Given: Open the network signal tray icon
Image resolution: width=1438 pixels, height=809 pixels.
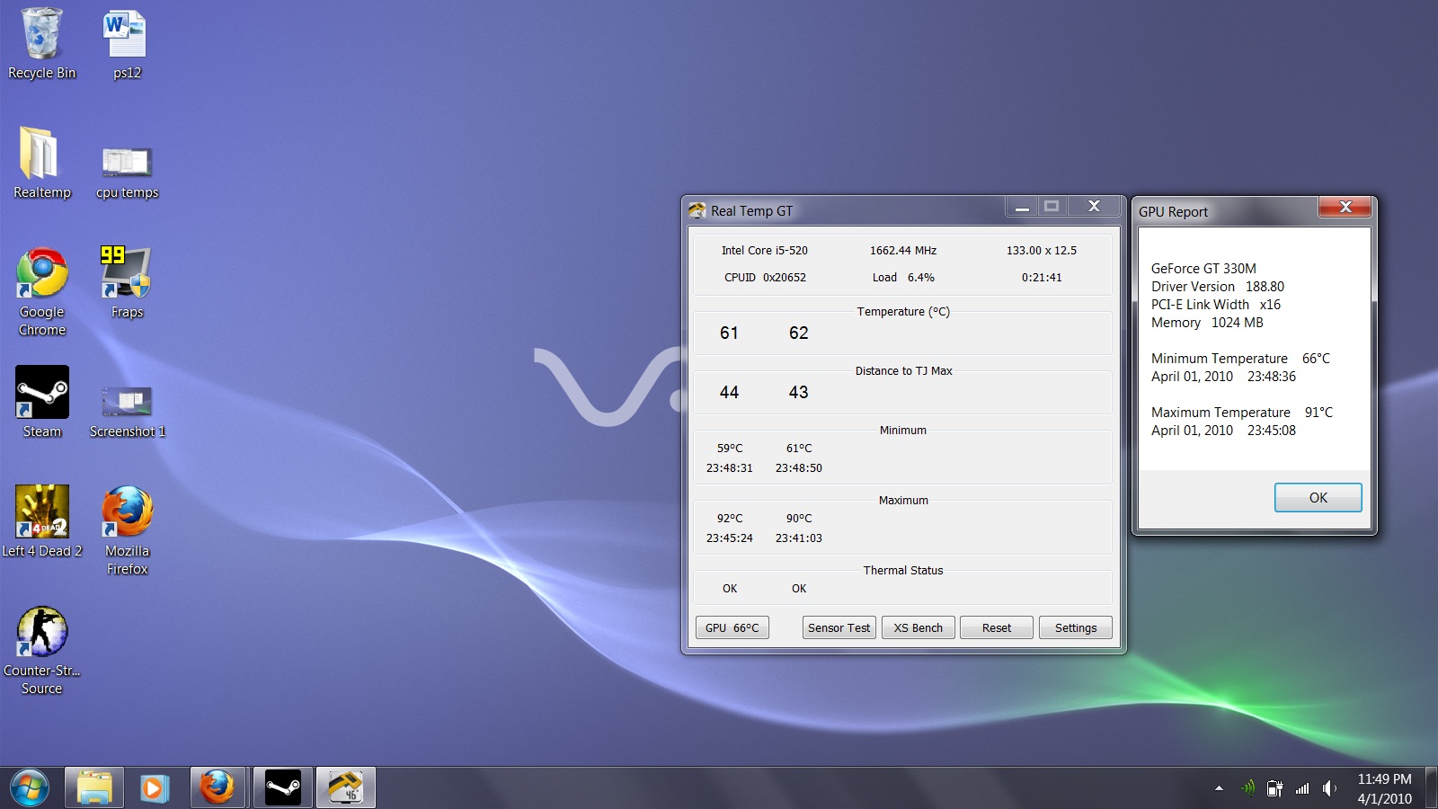Looking at the screenshot, I should pos(1302,788).
